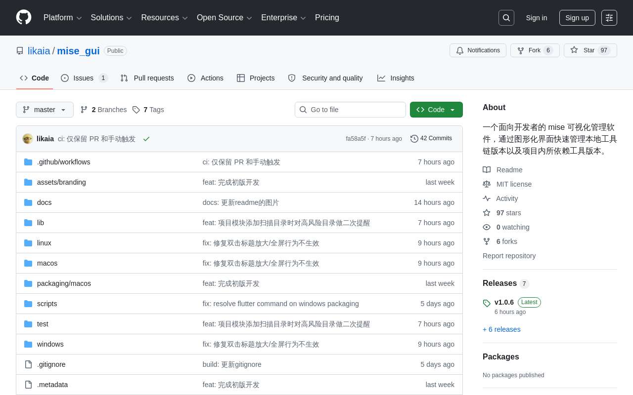Switch to Security and quality tab

click(325, 78)
